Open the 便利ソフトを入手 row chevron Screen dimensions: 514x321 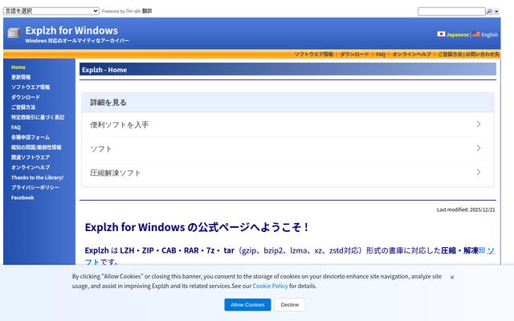(479, 124)
